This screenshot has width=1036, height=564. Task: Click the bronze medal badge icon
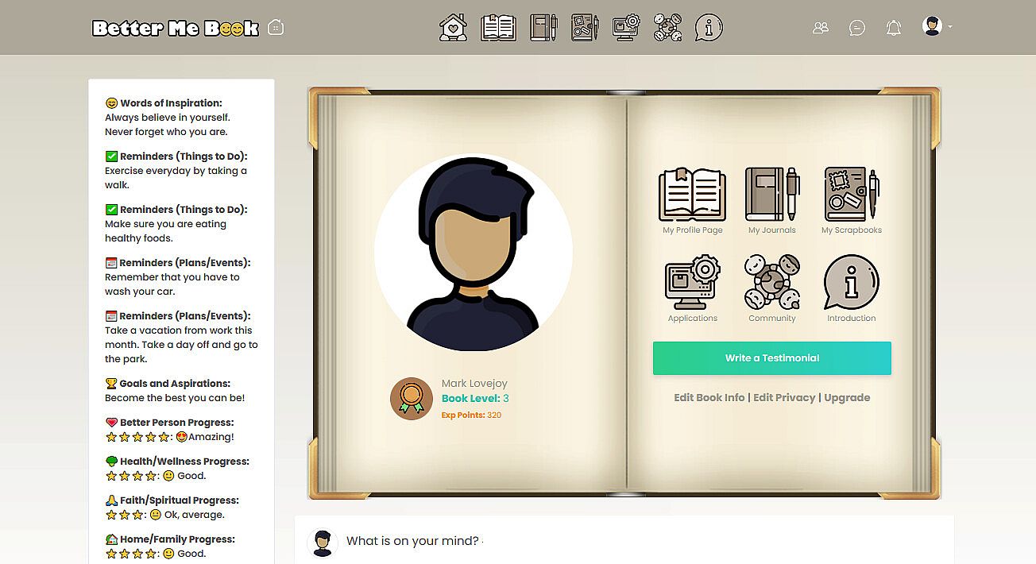click(x=411, y=399)
